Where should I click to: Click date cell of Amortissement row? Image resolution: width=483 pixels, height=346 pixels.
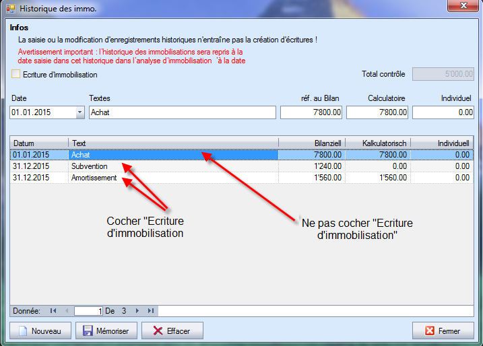[x=39, y=178]
